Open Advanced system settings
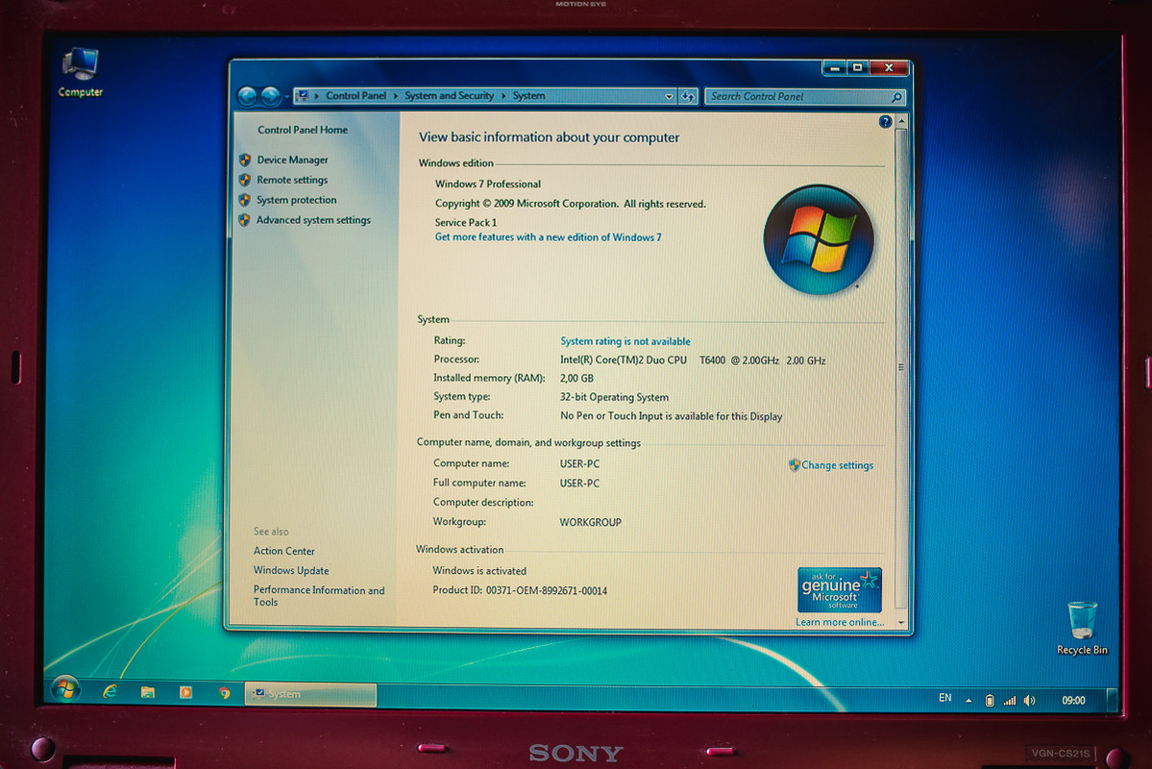 (x=314, y=220)
